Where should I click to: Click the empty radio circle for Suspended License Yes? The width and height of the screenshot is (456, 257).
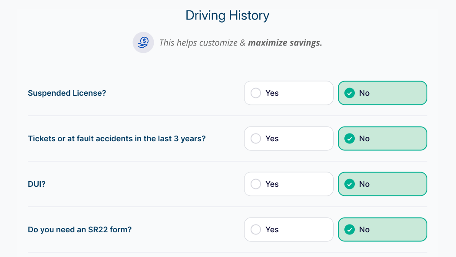point(256,93)
